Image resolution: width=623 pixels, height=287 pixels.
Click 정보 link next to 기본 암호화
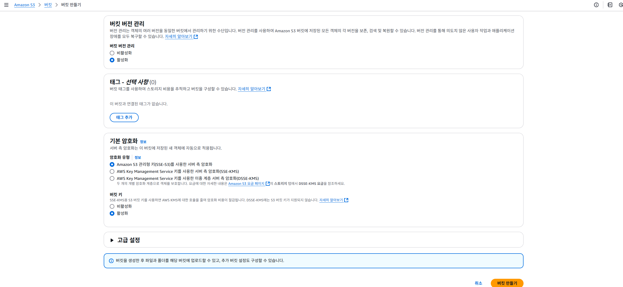coord(143,142)
